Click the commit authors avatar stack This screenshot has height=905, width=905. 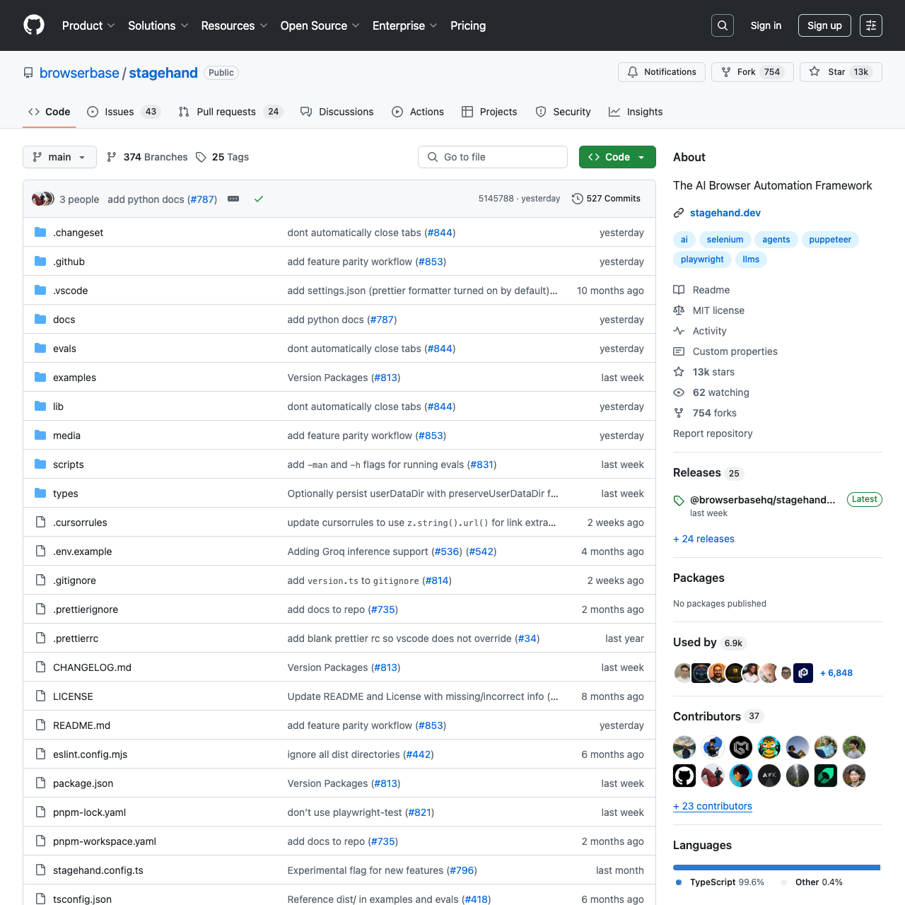pyautogui.click(x=43, y=199)
